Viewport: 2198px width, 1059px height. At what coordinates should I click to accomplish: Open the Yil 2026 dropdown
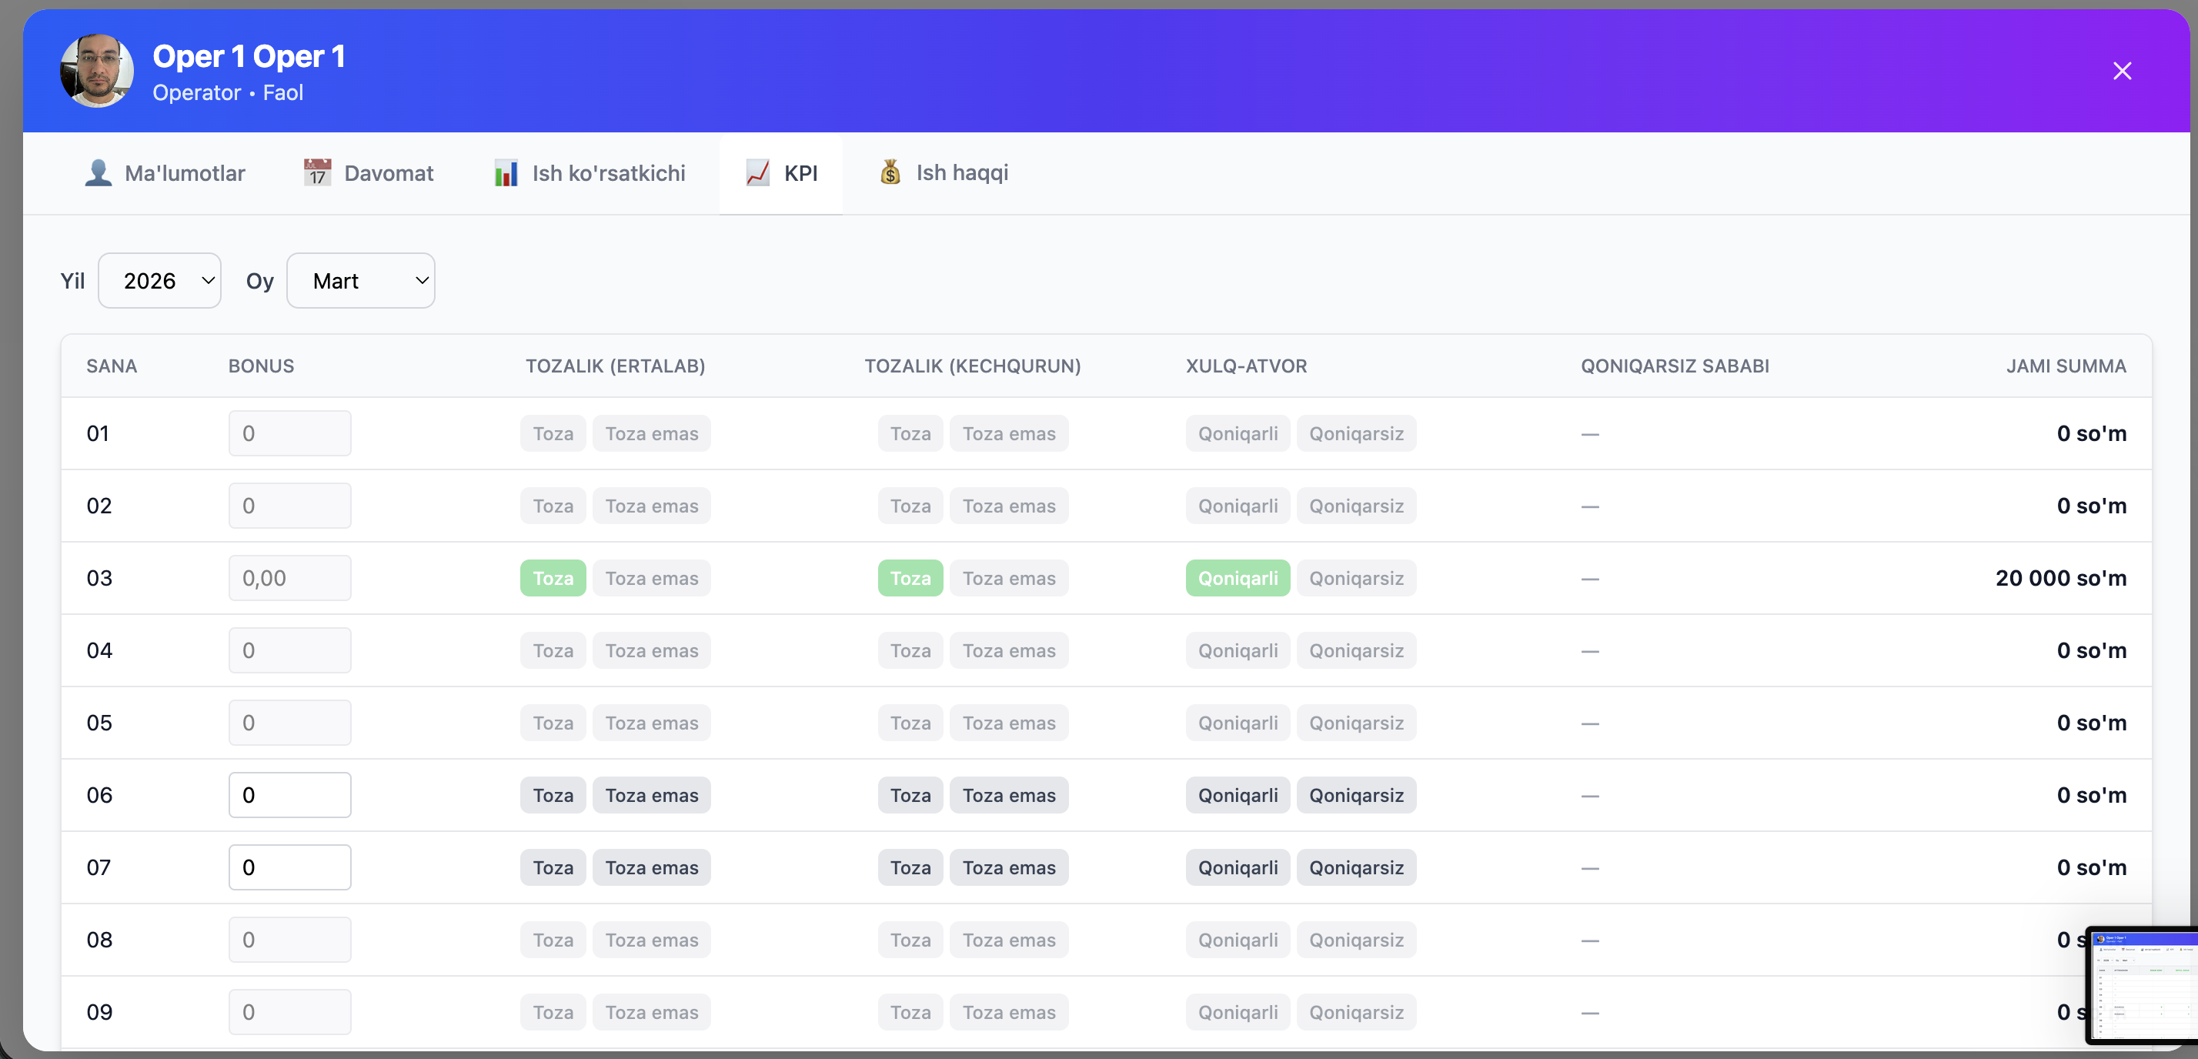(159, 281)
